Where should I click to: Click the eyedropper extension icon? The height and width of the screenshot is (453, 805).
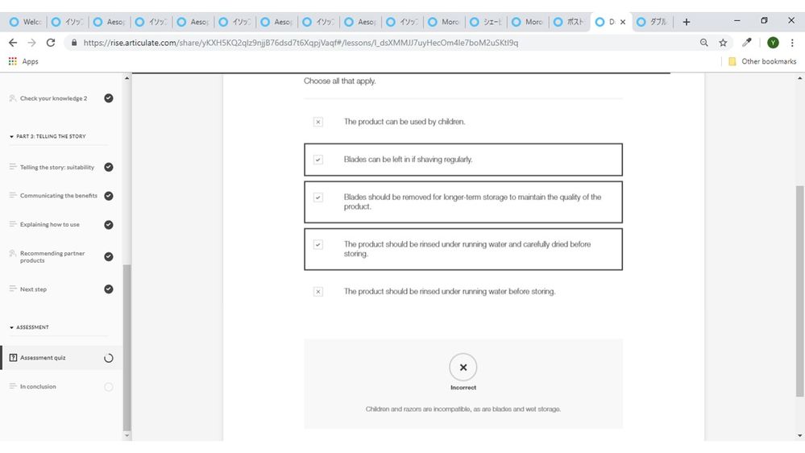(x=746, y=43)
